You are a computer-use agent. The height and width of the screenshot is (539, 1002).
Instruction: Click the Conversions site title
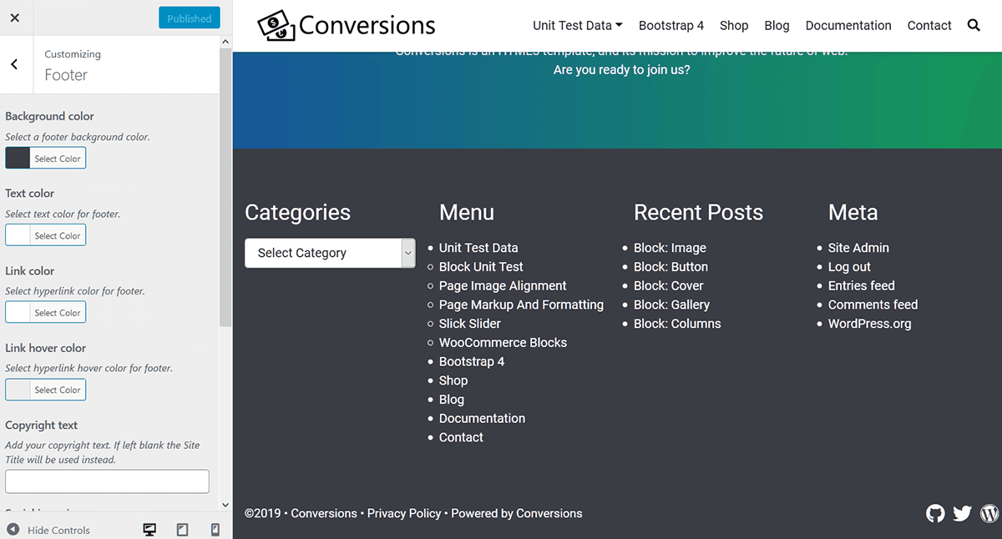pyautogui.click(x=367, y=26)
